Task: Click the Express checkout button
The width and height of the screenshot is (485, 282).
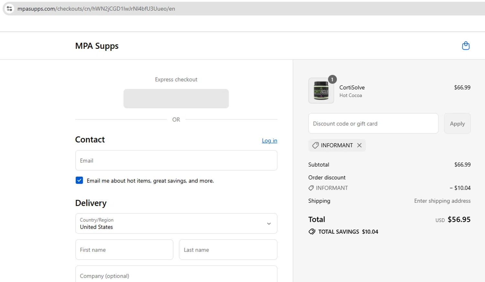Action: click(176, 99)
